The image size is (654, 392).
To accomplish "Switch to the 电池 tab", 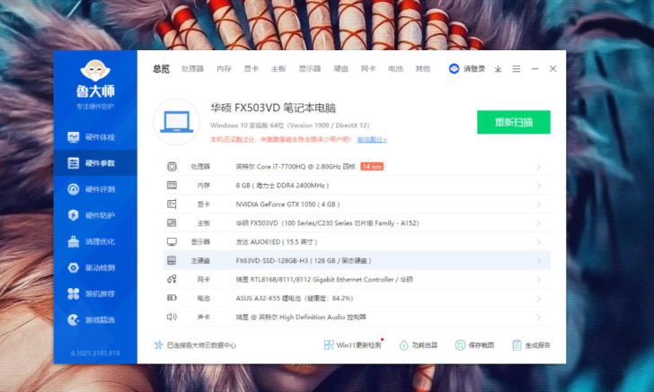I will (x=395, y=69).
